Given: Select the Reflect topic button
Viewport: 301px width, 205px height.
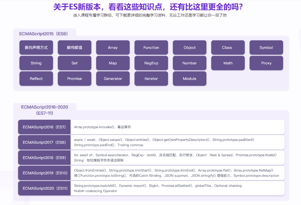Looking at the screenshot, I should click(36, 79).
